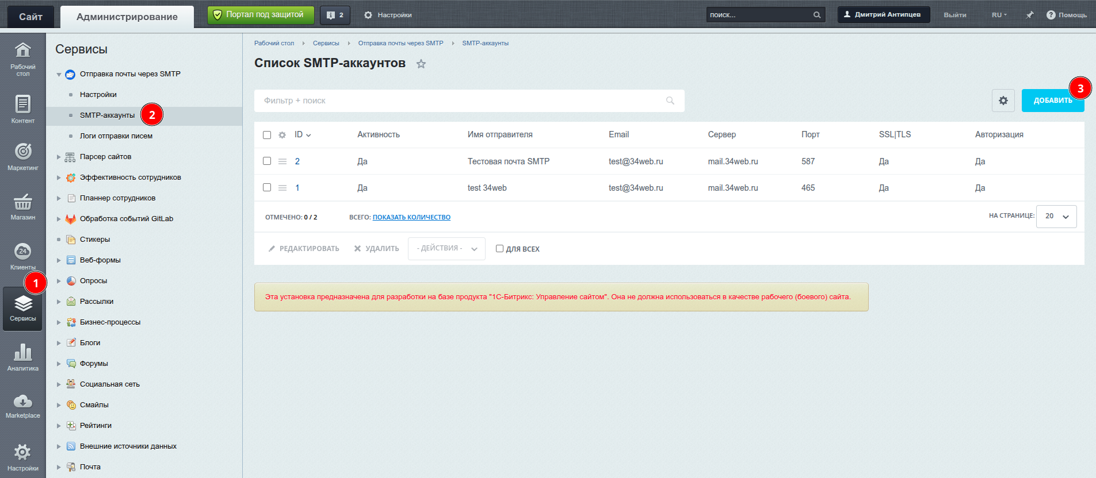Open Помощь help icon
Viewport: 1096px width, 478px height.
(1066, 15)
